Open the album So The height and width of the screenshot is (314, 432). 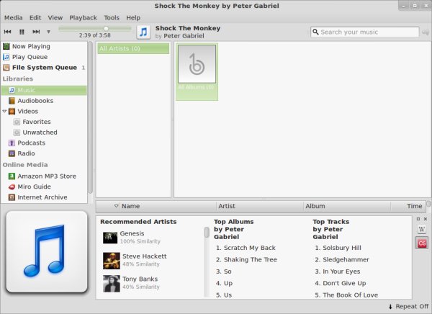click(228, 272)
